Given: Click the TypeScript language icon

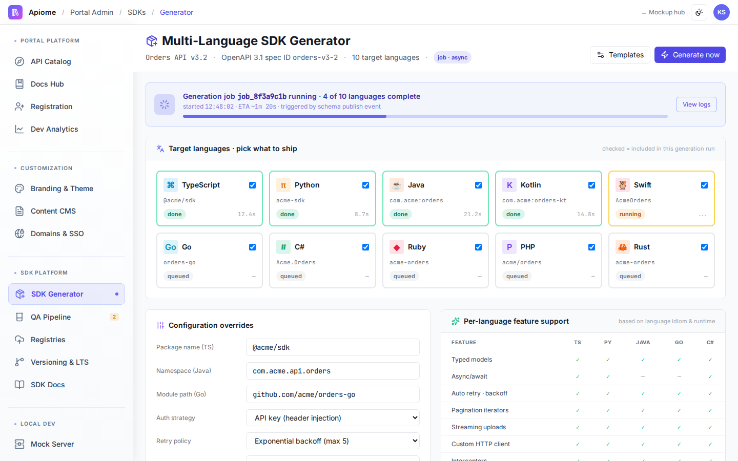Looking at the screenshot, I should click(x=171, y=185).
